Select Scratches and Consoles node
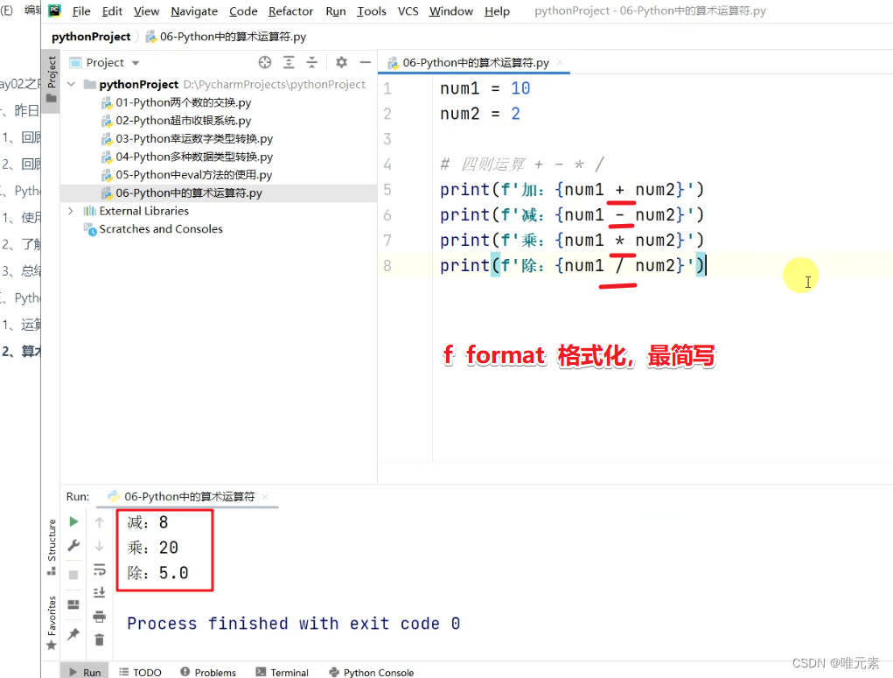This screenshot has width=893, height=678. (161, 229)
